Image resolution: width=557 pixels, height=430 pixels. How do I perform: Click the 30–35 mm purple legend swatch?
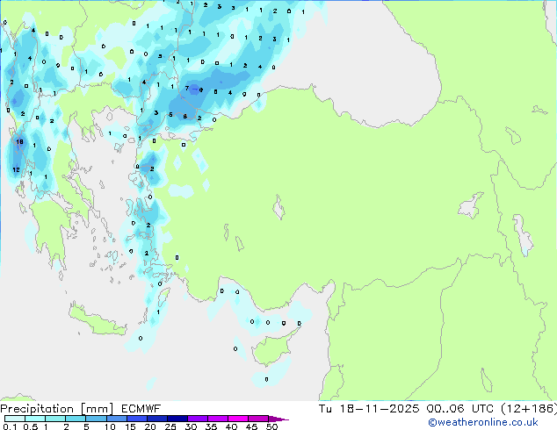click(x=198, y=419)
